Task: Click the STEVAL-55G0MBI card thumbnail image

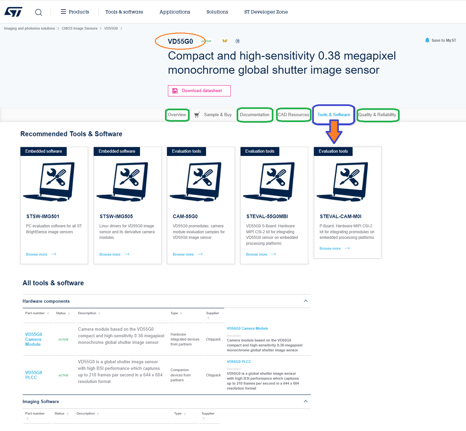Action: 269,182
